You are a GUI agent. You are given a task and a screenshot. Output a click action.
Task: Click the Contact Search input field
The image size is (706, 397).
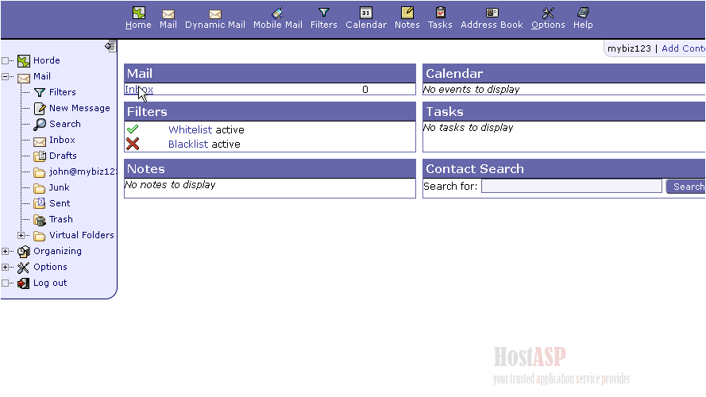point(571,187)
